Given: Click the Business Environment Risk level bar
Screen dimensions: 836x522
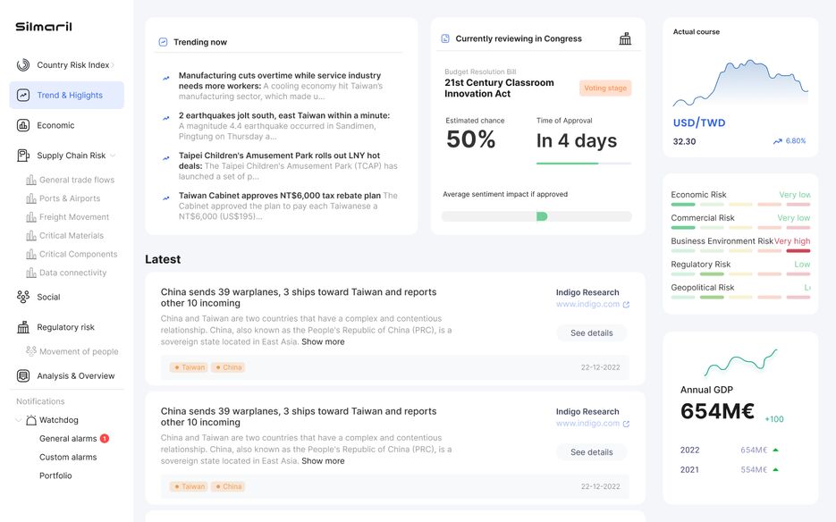Looking at the screenshot, I should tap(740, 250).
